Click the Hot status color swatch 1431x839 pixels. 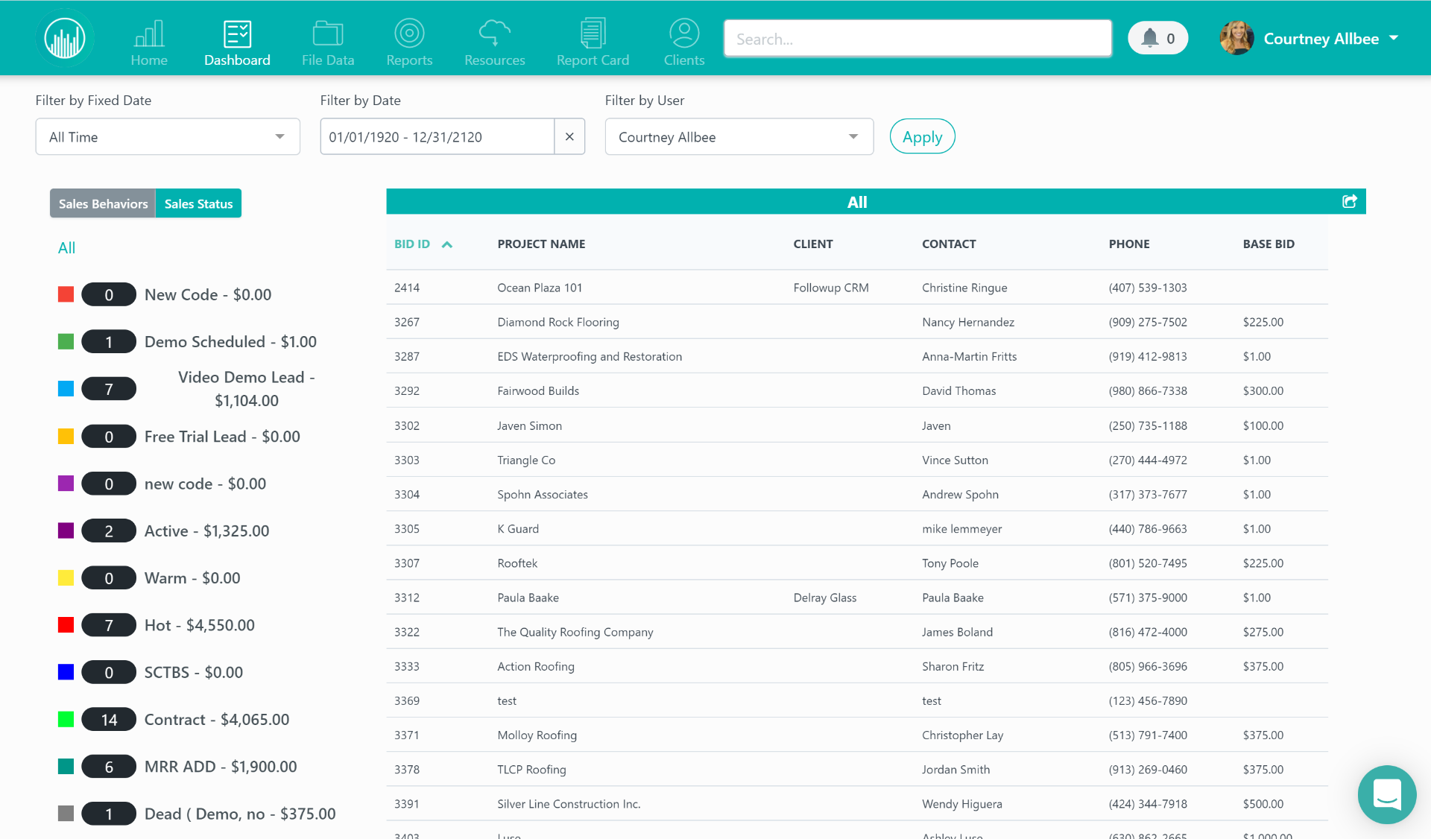point(65,624)
